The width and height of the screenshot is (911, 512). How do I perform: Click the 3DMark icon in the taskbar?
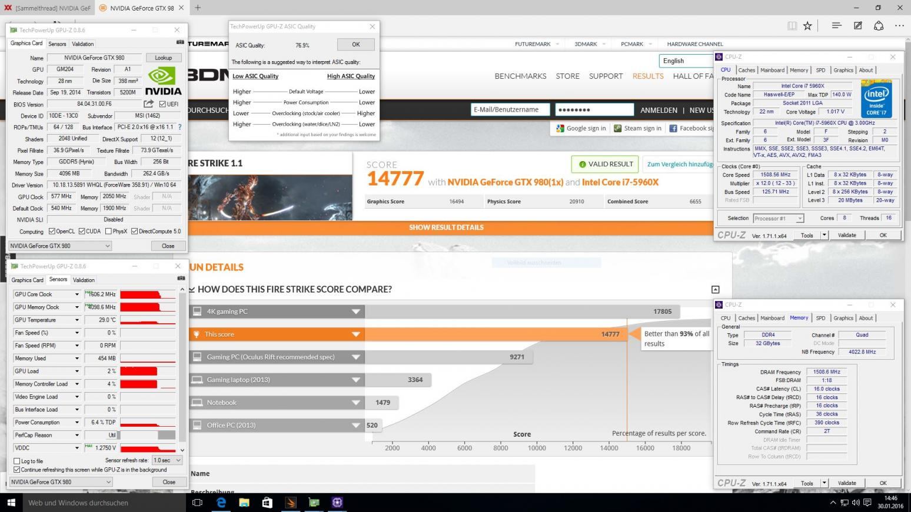[290, 503]
